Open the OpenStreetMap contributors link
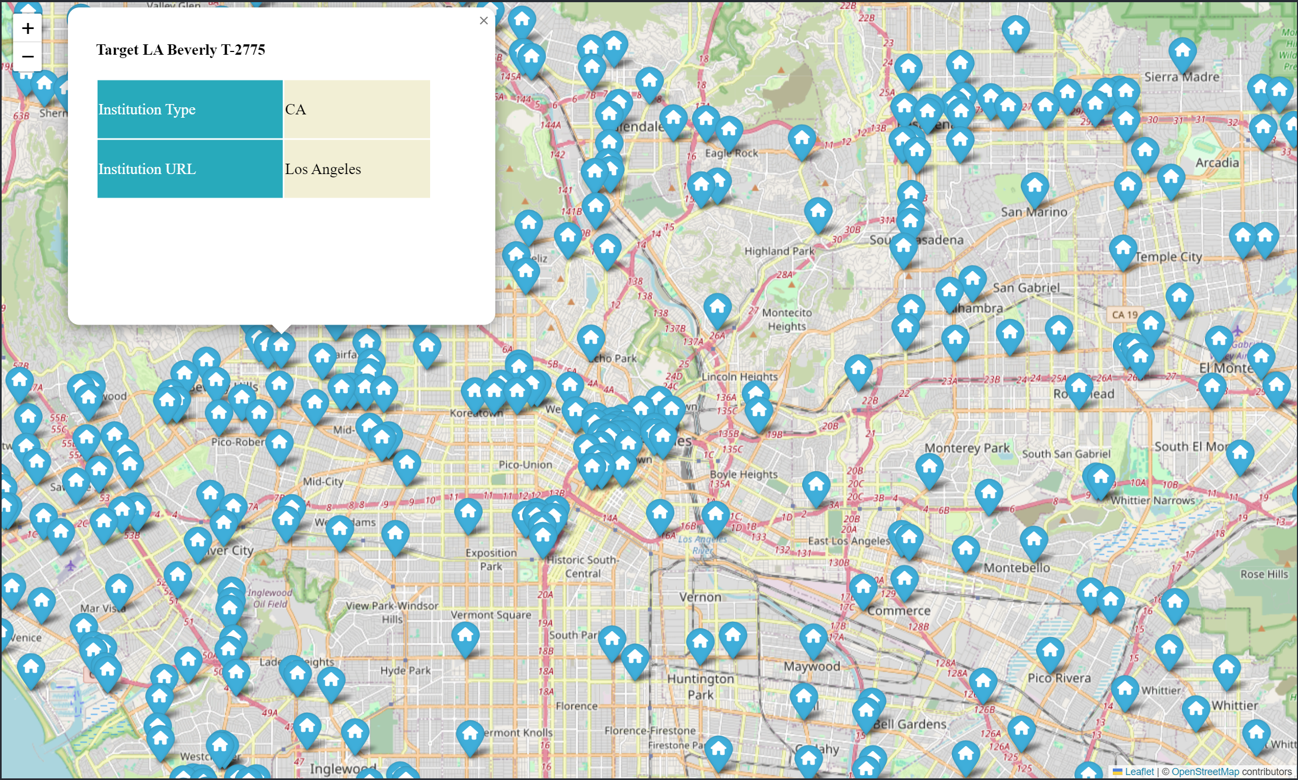The height and width of the screenshot is (780, 1298). coord(1205,772)
